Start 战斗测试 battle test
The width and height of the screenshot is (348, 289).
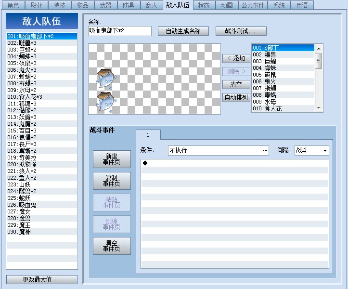click(241, 31)
